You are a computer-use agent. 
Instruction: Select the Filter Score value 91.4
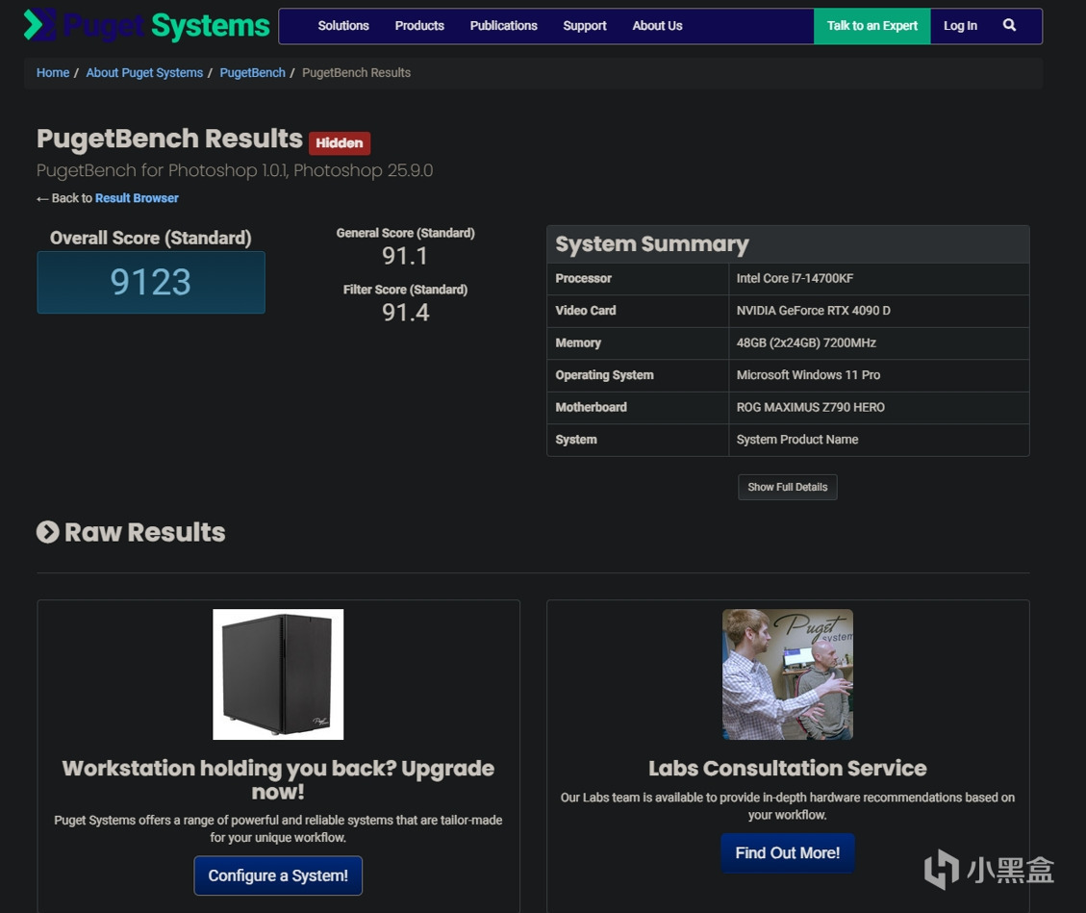click(405, 313)
